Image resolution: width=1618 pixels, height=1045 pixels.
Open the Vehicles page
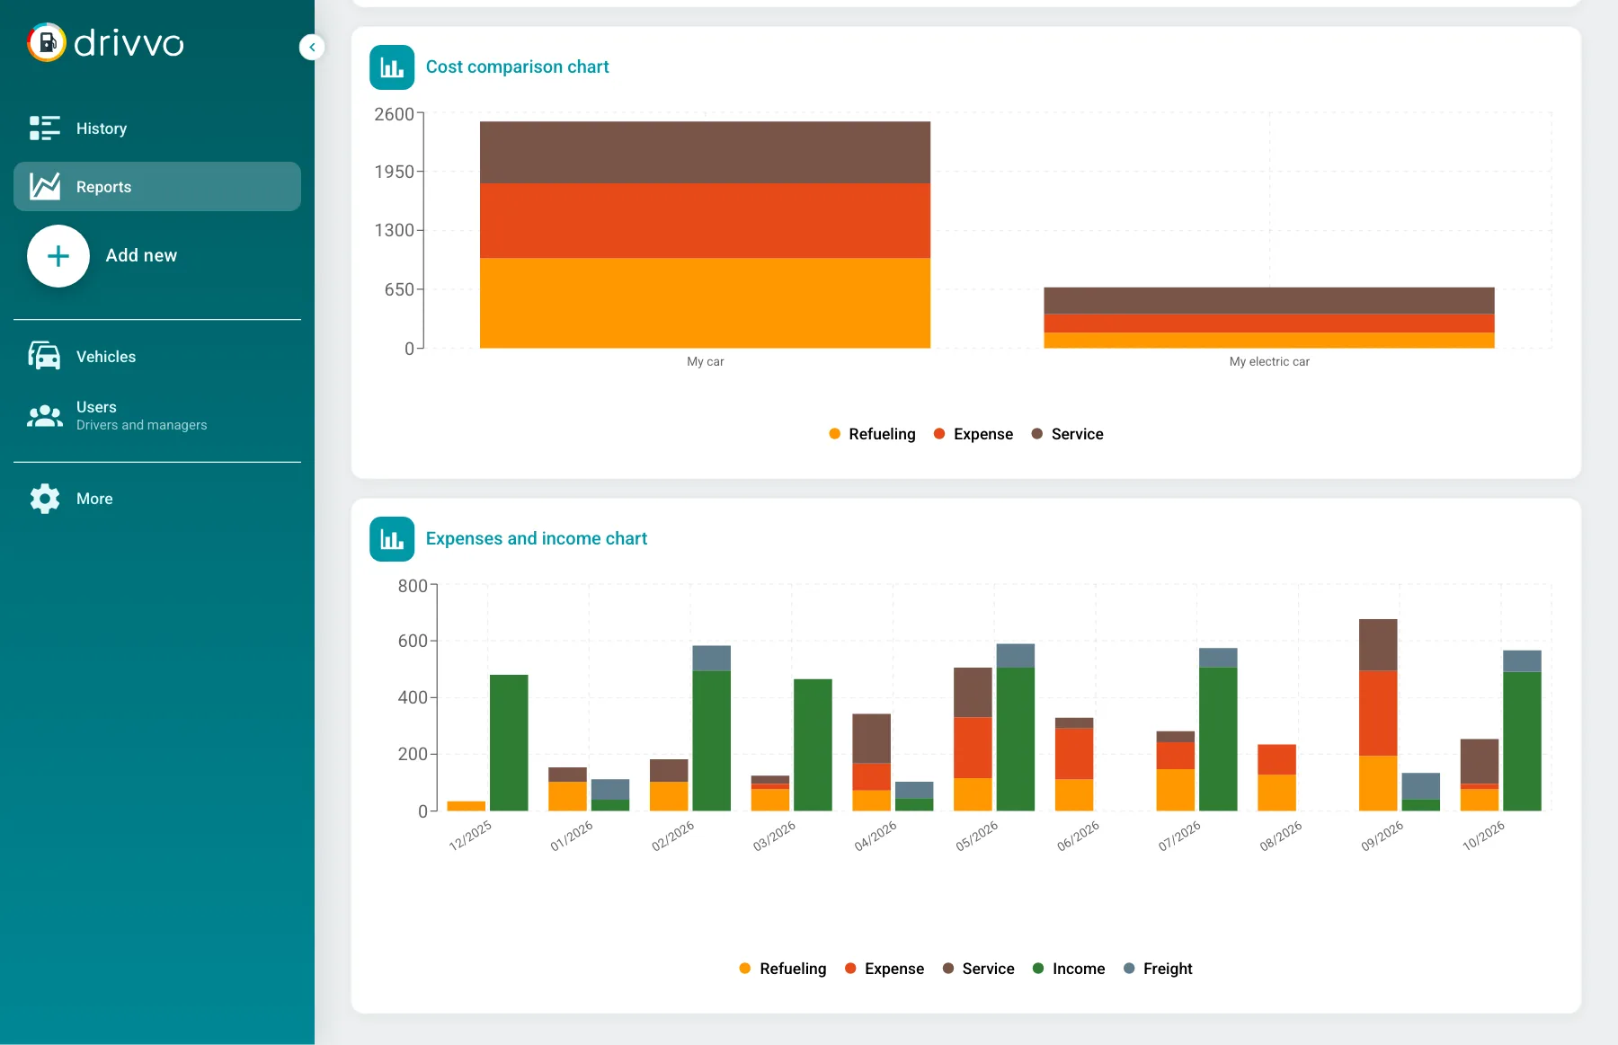tap(157, 357)
